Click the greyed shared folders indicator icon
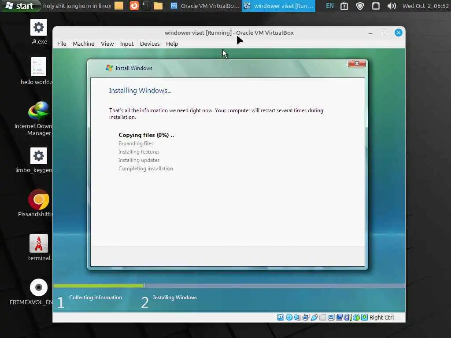451x338 pixels. tap(323, 317)
